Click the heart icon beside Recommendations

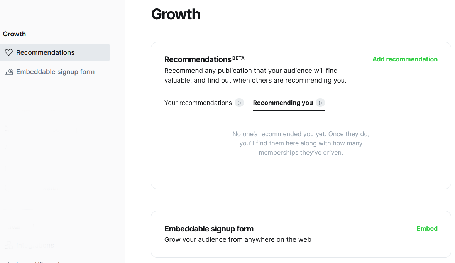click(x=8, y=52)
